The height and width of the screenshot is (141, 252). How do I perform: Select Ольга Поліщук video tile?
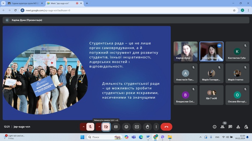[211, 51]
